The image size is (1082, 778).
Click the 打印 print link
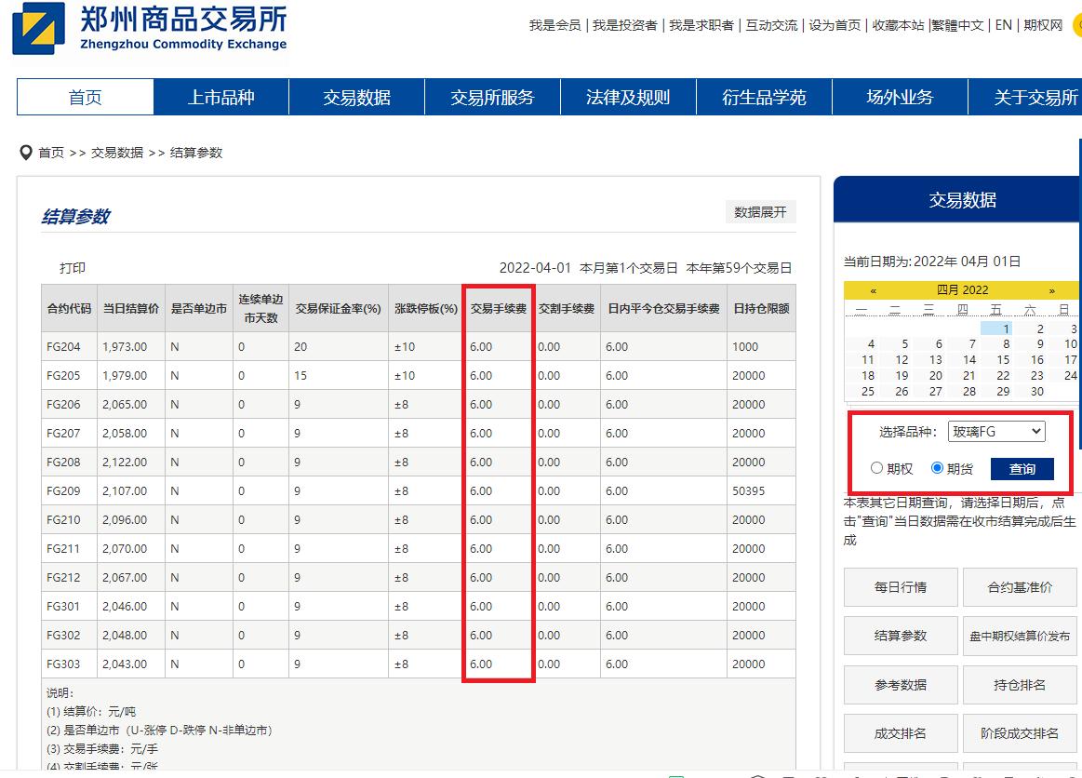point(73,267)
